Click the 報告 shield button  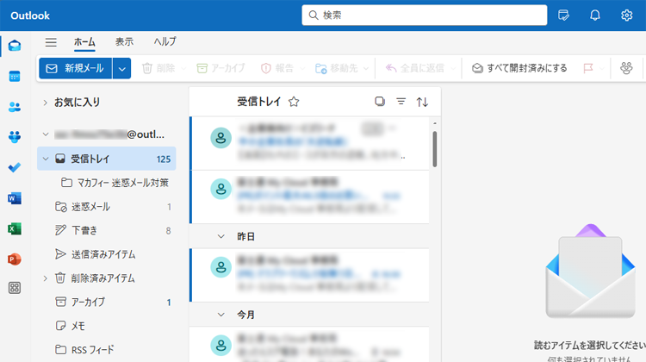[x=277, y=68]
